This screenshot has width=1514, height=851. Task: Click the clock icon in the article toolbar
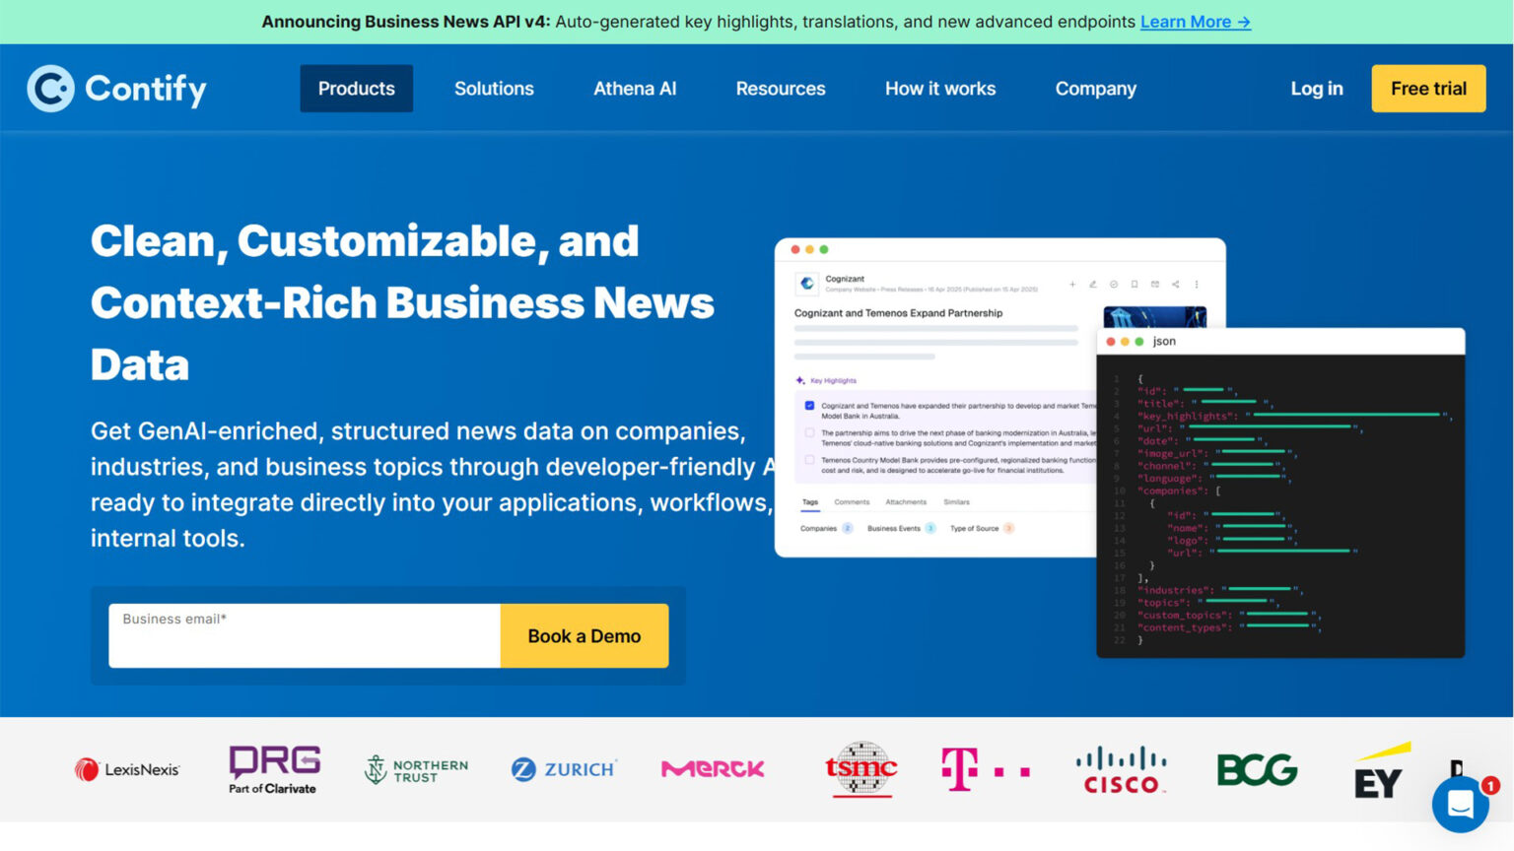coord(1114,285)
